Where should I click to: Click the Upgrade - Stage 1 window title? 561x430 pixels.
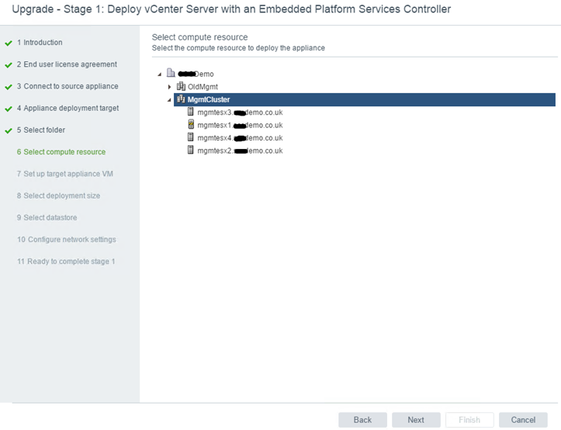click(231, 9)
